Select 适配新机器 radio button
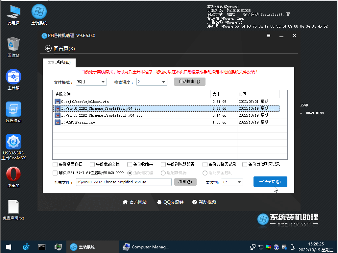The image size is (338, 253). pyautogui.click(x=163, y=173)
